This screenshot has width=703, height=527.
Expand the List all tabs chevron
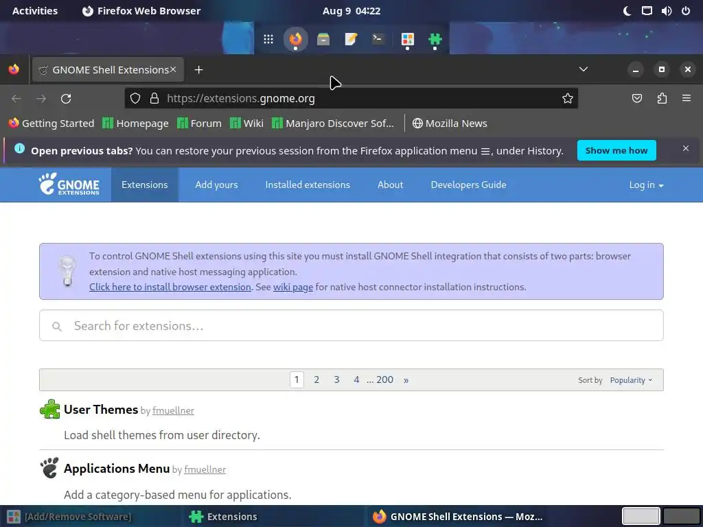tap(584, 69)
